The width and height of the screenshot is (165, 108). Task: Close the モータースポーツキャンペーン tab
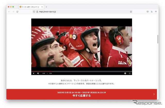pyautogui.click(x=42, y=7)
